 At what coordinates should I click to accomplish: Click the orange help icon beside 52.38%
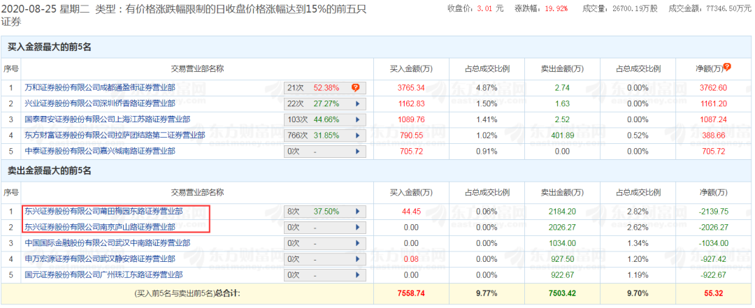(x=356, y=88)
